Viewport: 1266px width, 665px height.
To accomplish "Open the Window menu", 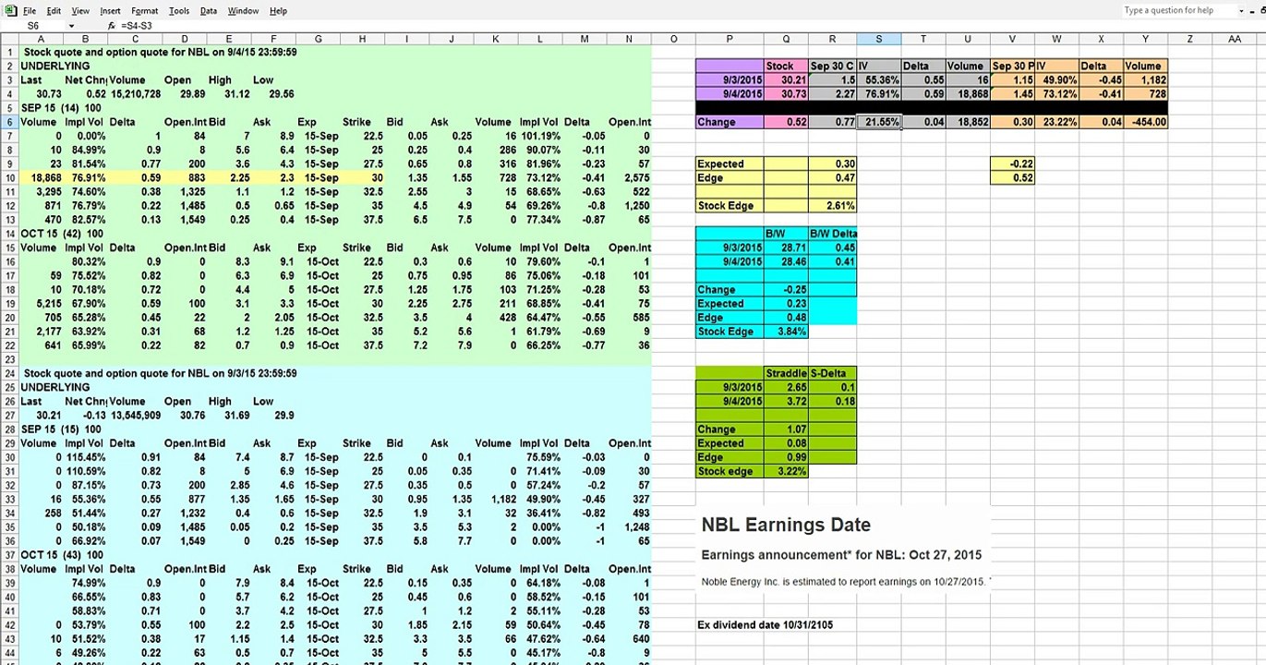I will (x=243, y=11).
